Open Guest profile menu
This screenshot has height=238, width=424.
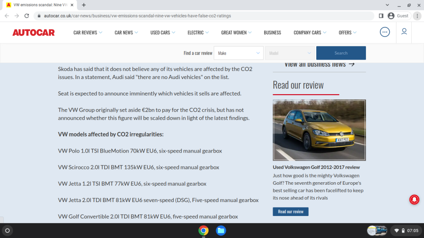point(398,16)
